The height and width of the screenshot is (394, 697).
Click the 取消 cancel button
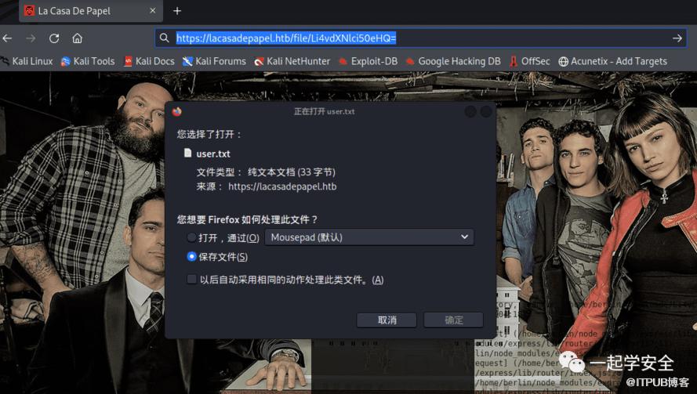click(x=387, y=320)
